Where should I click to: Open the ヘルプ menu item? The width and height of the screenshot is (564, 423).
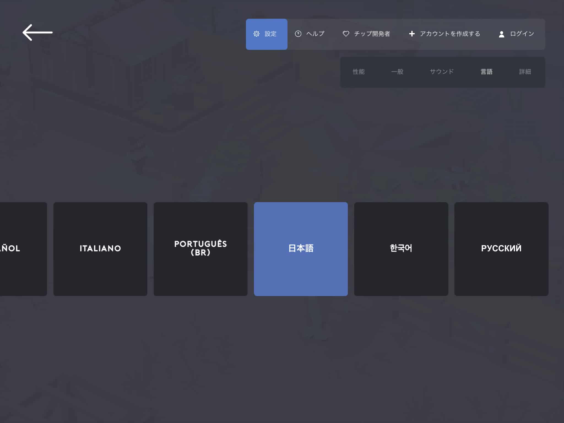315,34
